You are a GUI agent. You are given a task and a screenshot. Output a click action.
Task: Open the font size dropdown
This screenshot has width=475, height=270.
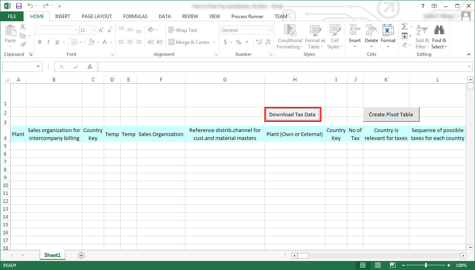[x=94, y=30]
